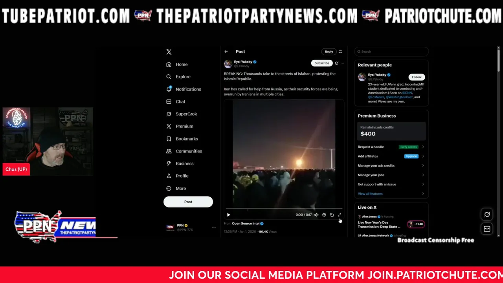Open Eyal Yakoby author name link

243,62
